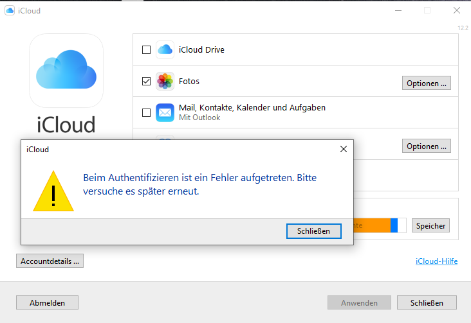
Task: Click the Fotos pinwheel icon
Action: pyautogui.click(x=165, y=82)
